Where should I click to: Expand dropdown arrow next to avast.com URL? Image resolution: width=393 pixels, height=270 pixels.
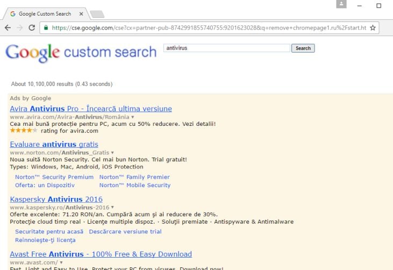click(x=61, y=262)
